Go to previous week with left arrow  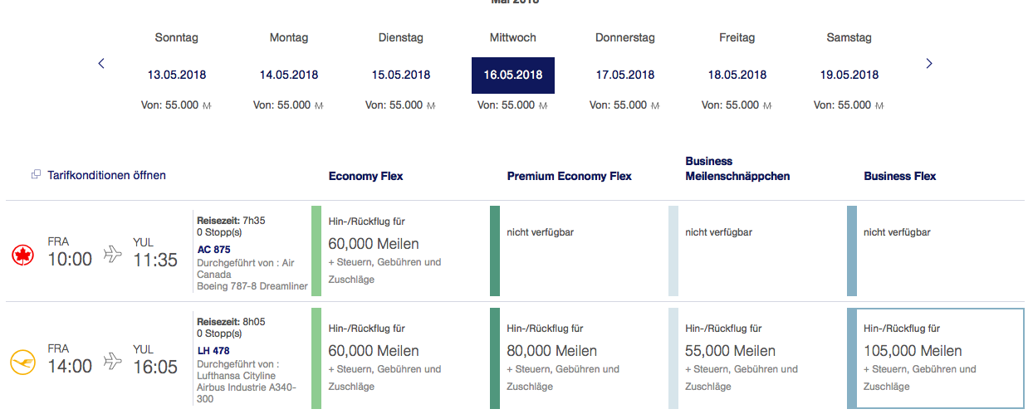[x=101, y=63]
